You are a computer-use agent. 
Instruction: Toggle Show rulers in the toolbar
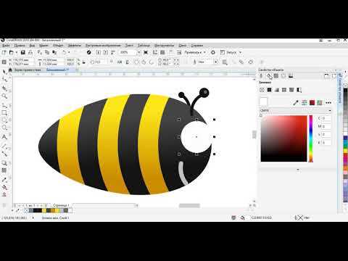(x=155, y=52)
